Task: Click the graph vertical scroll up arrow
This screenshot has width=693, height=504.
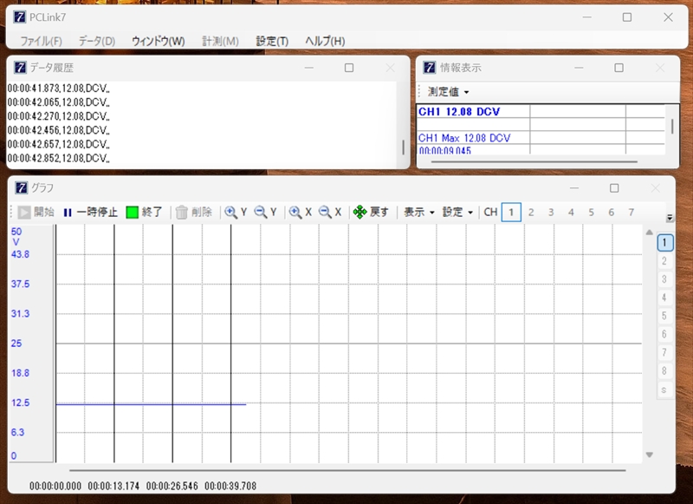Action: click(x=649, y=232)
